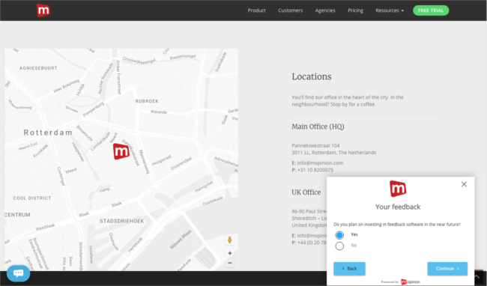Go to the Customers page
Viewport: 487px width, 286px height.
point(291,10)
